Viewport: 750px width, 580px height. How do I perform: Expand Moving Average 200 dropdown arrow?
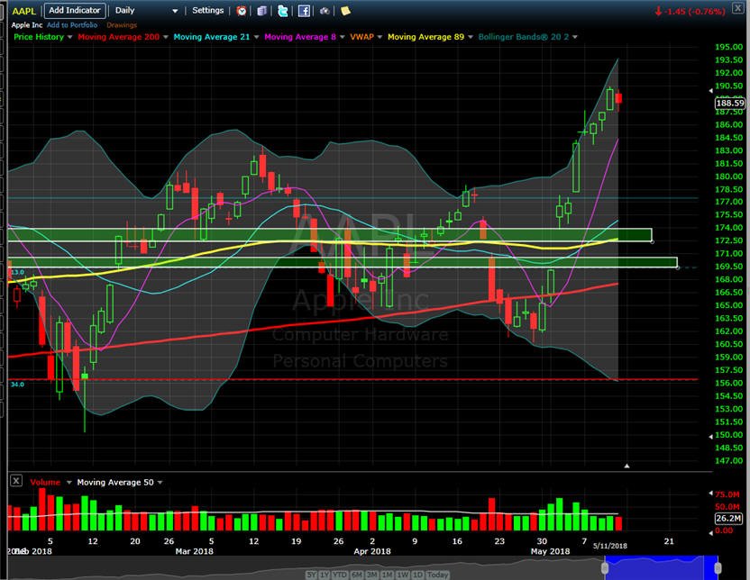[x=166, y=37]
